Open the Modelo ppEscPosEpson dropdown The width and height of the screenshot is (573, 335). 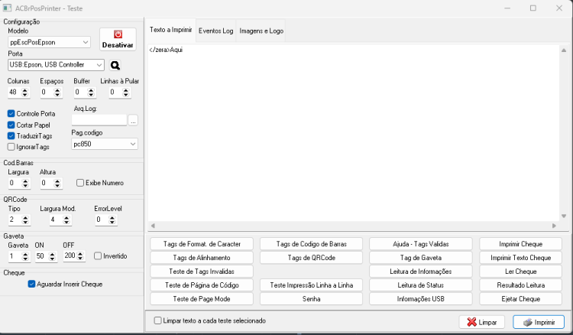[49, 42]
